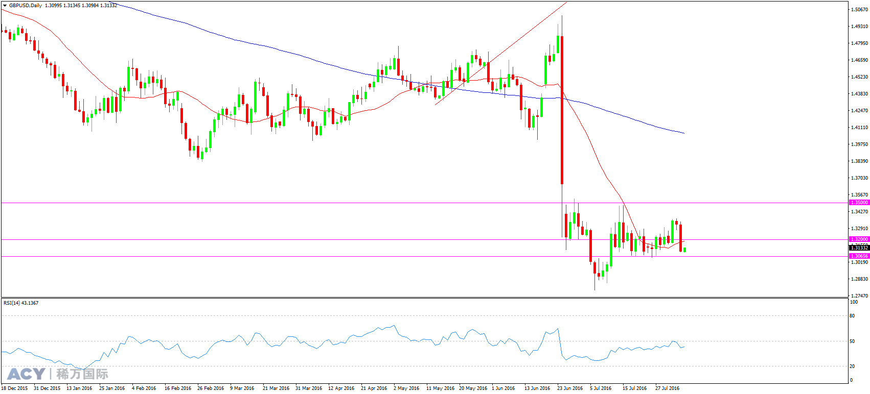Click the 11 May 2016 date label
The width and height of the screenshot is (870, 394).
tap(441, 388)
